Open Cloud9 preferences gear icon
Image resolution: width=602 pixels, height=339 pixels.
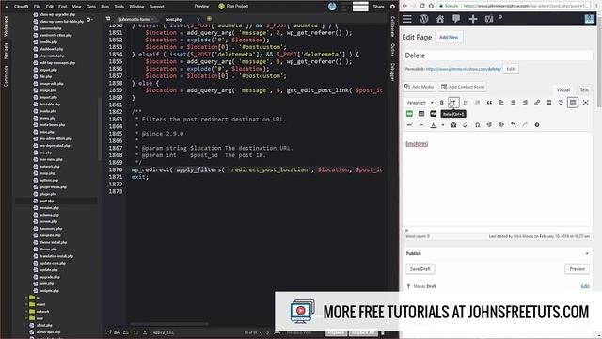(392, 7)
